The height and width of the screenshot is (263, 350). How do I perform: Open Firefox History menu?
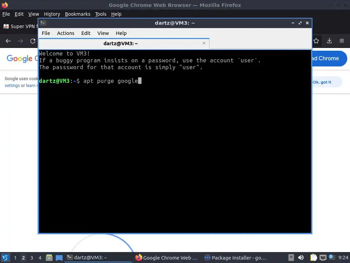click(52, 14)
